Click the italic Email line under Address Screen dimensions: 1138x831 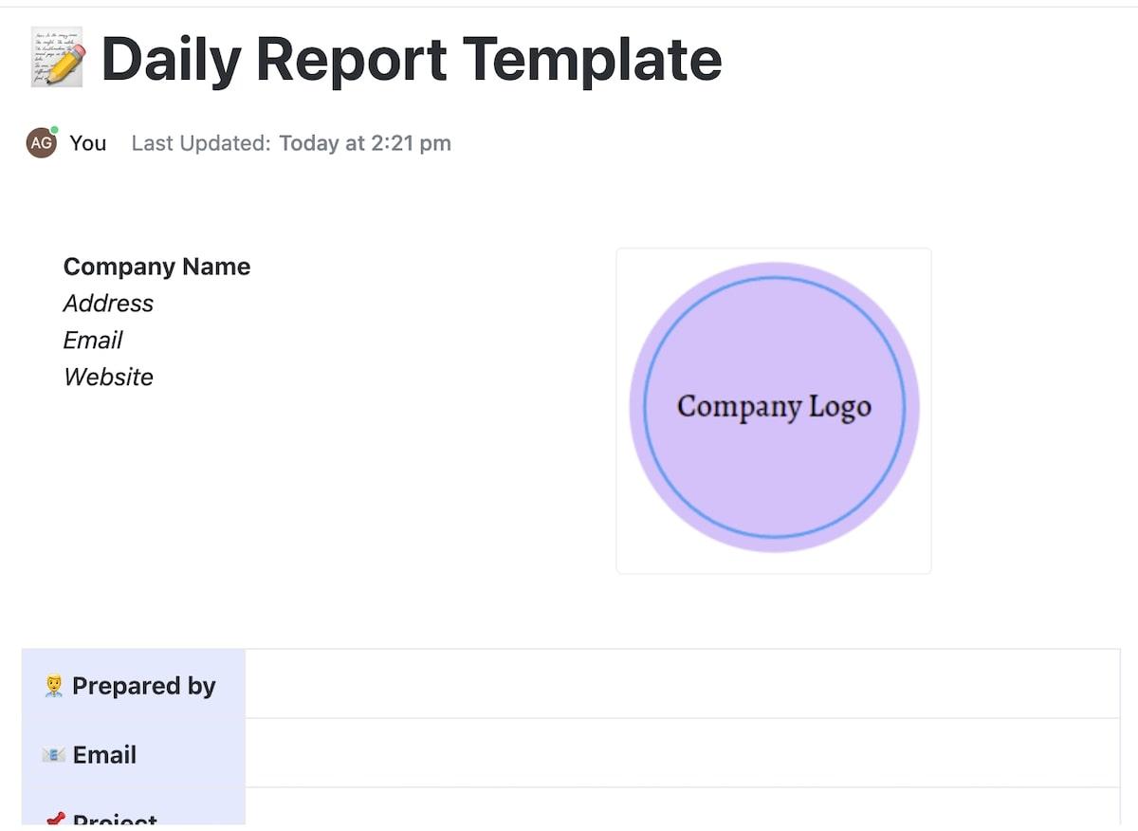tap(93, 341)
